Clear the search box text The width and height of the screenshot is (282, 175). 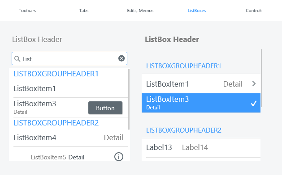point(121,58)
